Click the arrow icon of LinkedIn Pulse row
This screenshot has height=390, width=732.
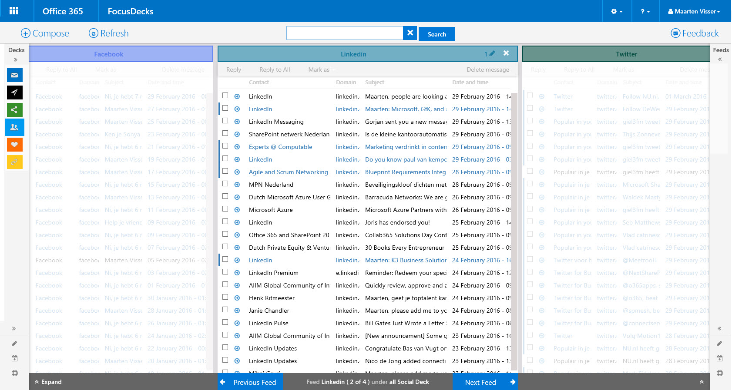click(237, 323)
